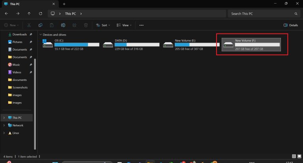Click the Rename icon in toolbar

63,25
